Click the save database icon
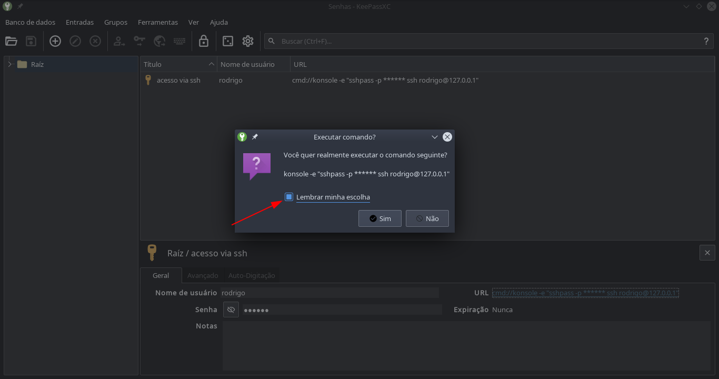The width and height of the screenshot is (719, 379). 31,41
